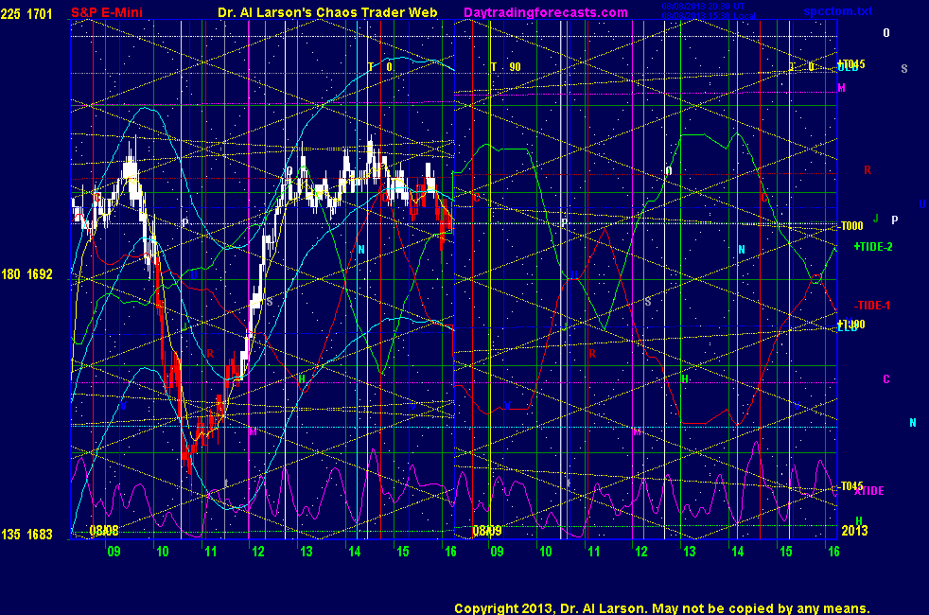The image size is (929, 615).
Task: Click the red S&P E-Mini title
Action: point(107,12)
